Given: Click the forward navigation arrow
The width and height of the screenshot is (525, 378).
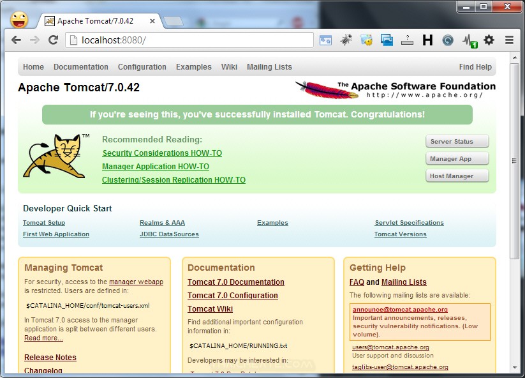Looking at the screenshot, I should tap(34, 40).
